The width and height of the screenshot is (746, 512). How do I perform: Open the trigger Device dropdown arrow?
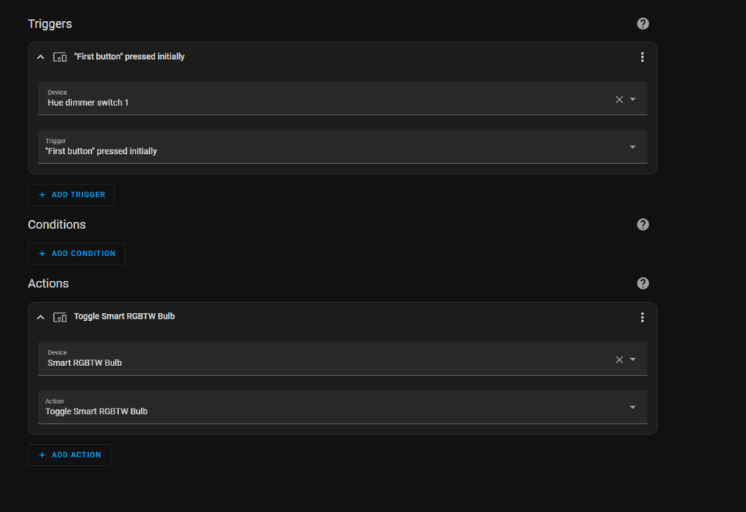click(x=632, y=99)
